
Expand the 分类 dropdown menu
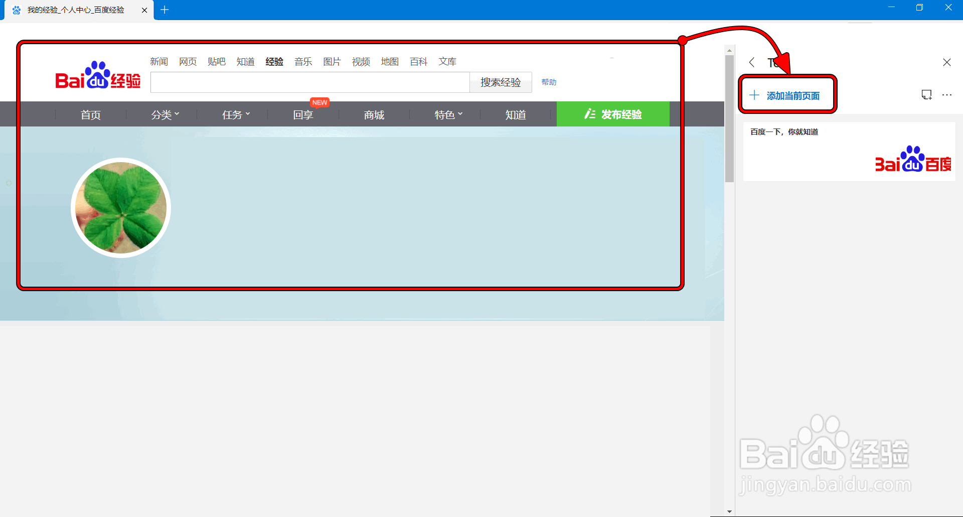point(165,115)
